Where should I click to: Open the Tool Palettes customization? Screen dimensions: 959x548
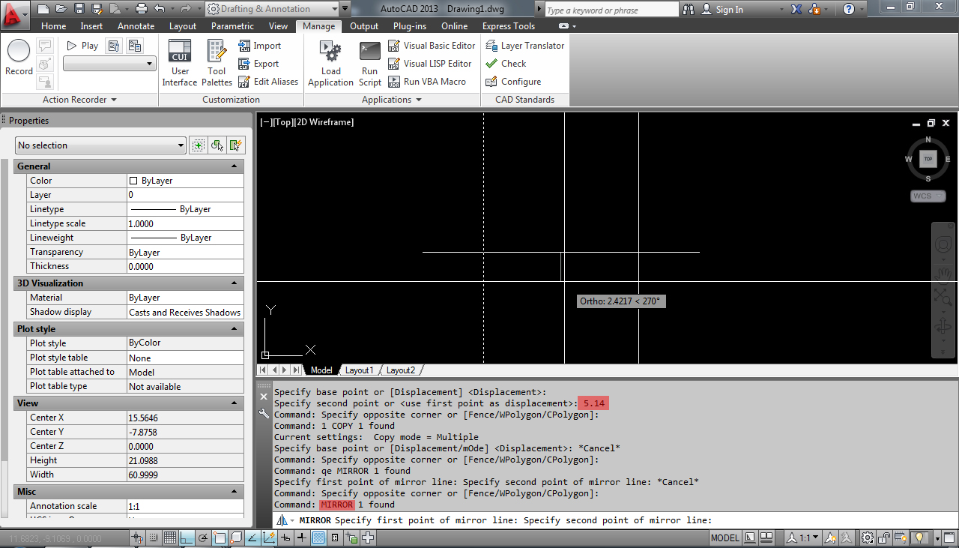click(x=217, y=63)
